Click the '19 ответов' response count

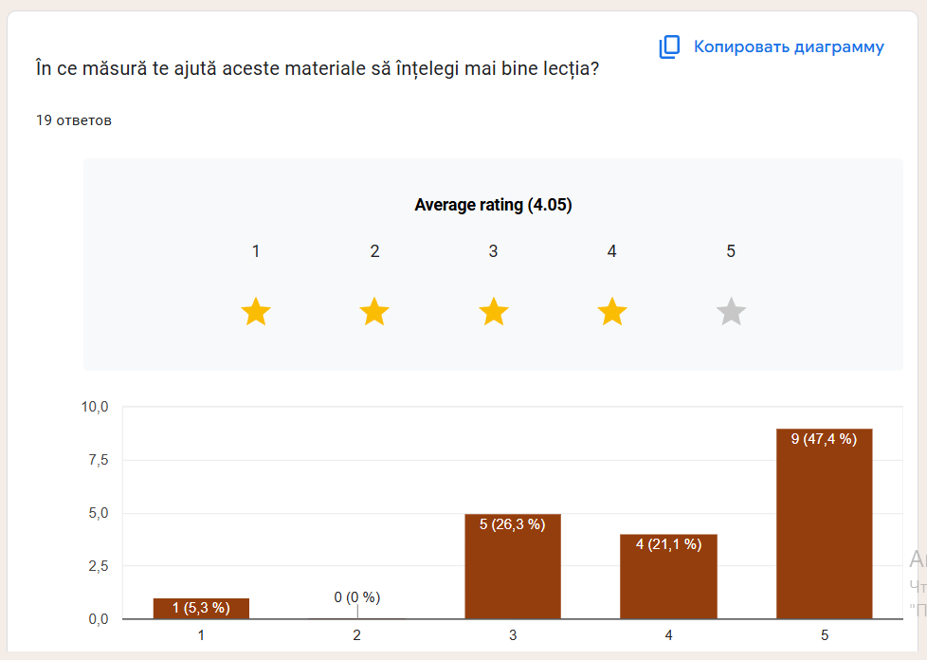click(74, 120)
